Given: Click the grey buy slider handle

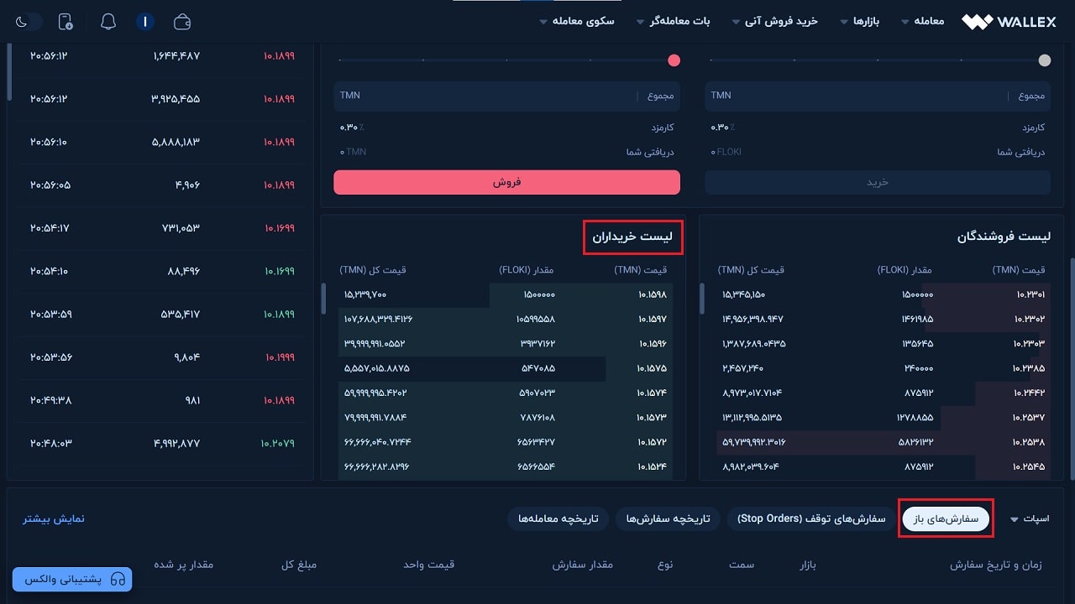Looking at the screenshot, I should (1045, 60).
